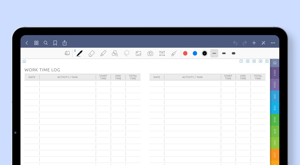The height and width of the screenshot is (165, 300).
Task: Tap the left table START TIME header
Action: click(103, 77)
